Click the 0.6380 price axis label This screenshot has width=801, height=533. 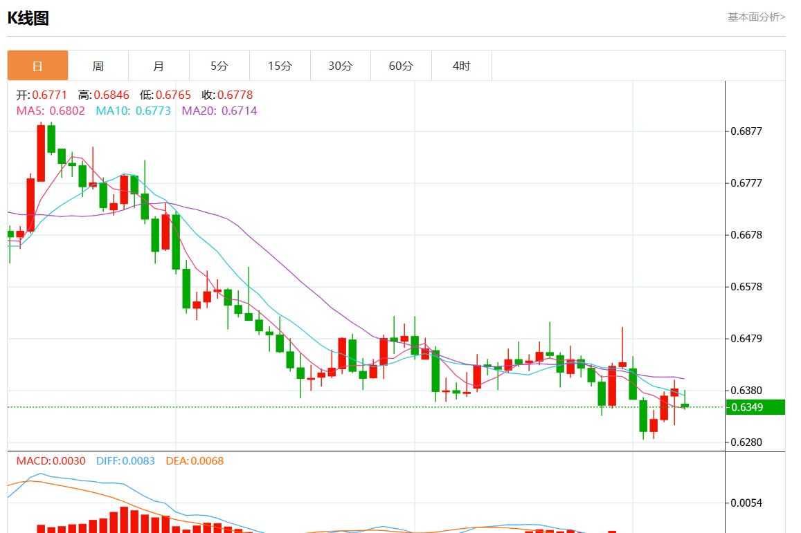746,391
